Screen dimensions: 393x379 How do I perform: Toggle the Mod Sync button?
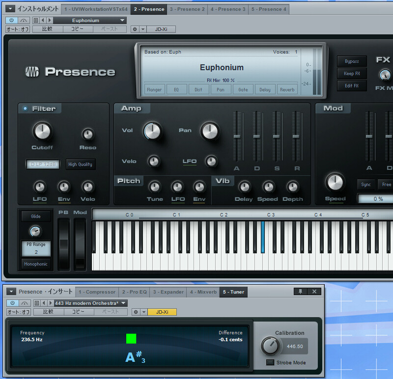[366, 185]
